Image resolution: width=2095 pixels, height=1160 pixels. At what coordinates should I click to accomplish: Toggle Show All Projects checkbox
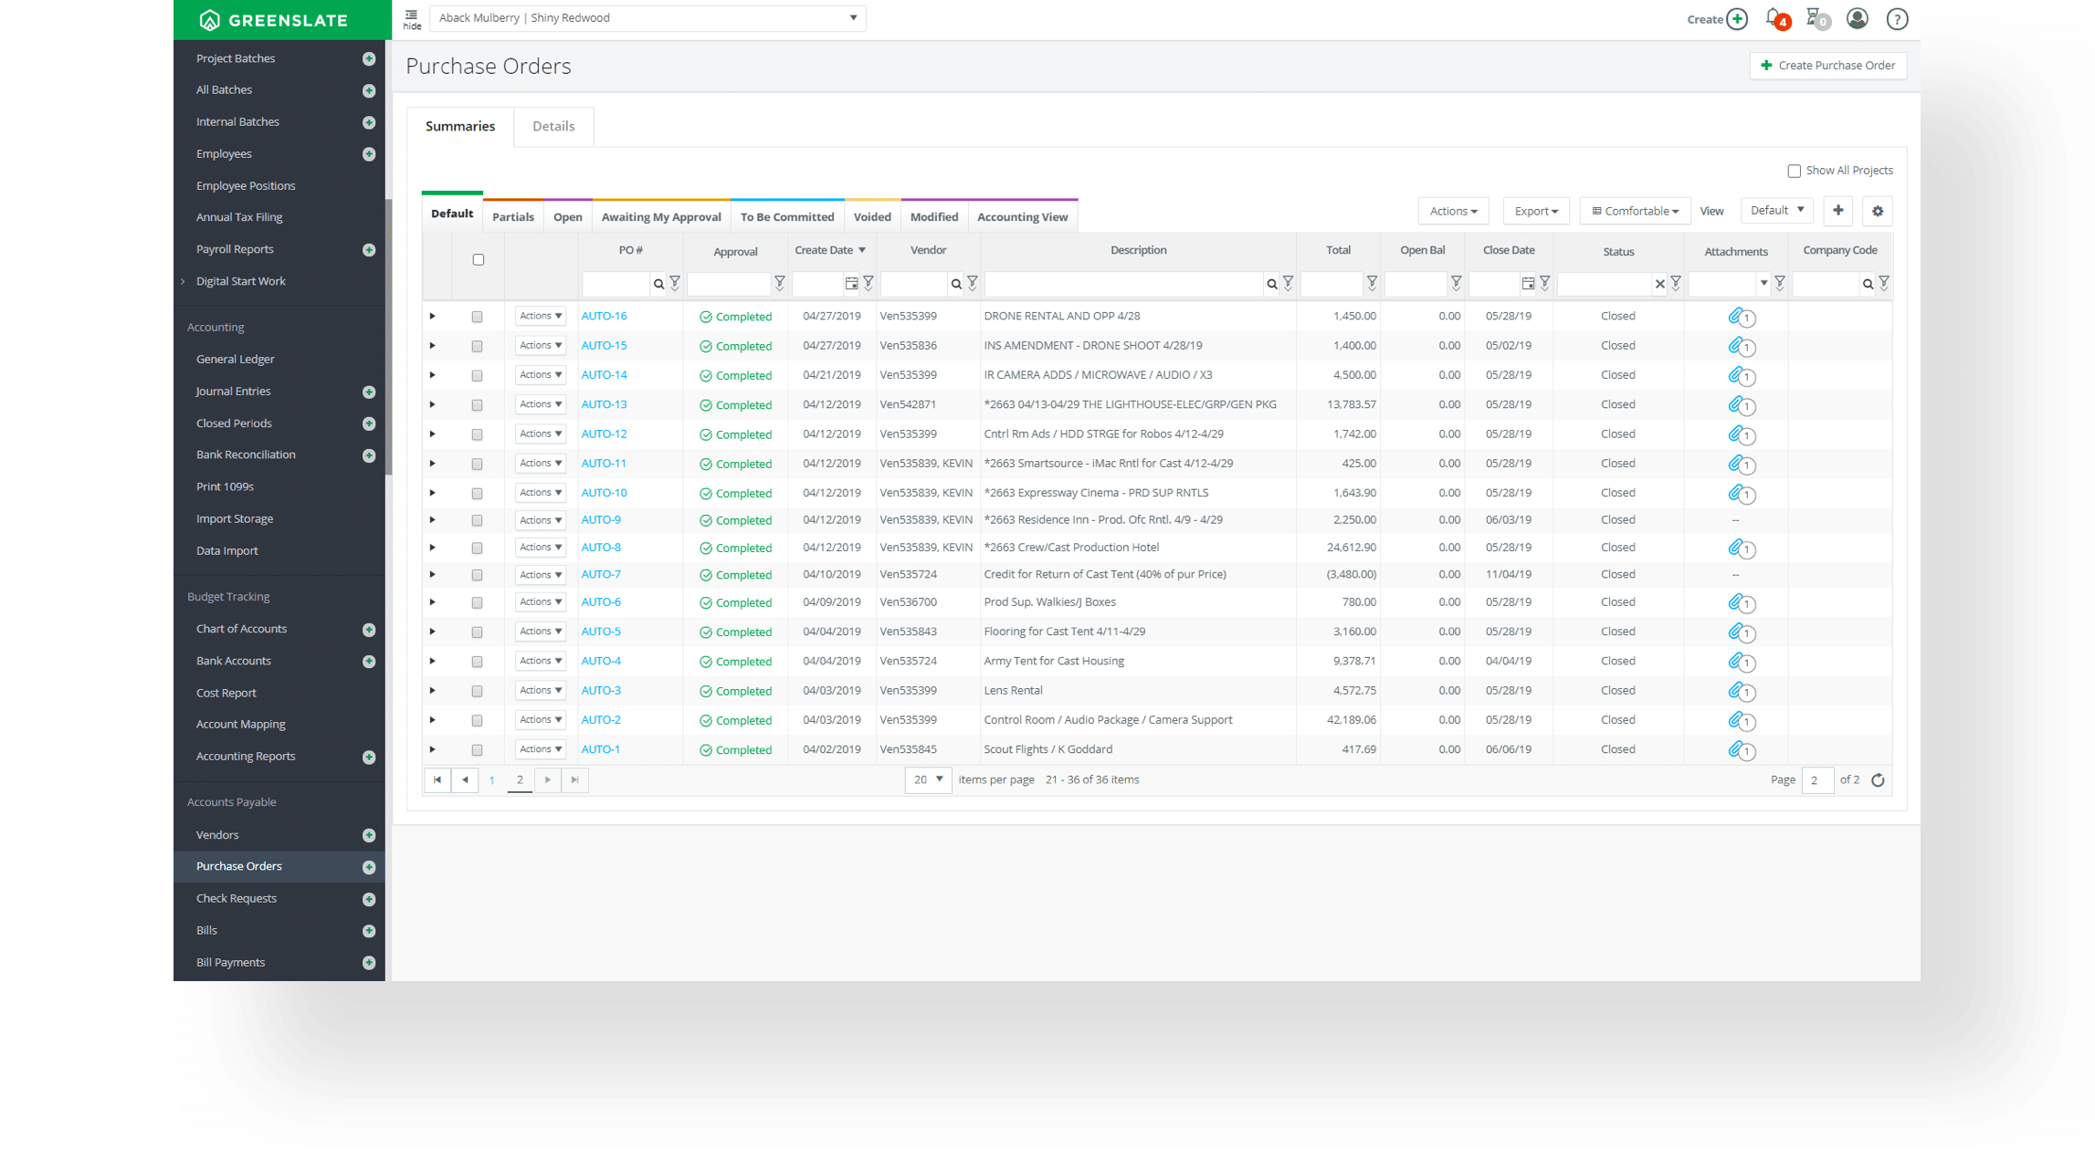[x=1794, y=172]
